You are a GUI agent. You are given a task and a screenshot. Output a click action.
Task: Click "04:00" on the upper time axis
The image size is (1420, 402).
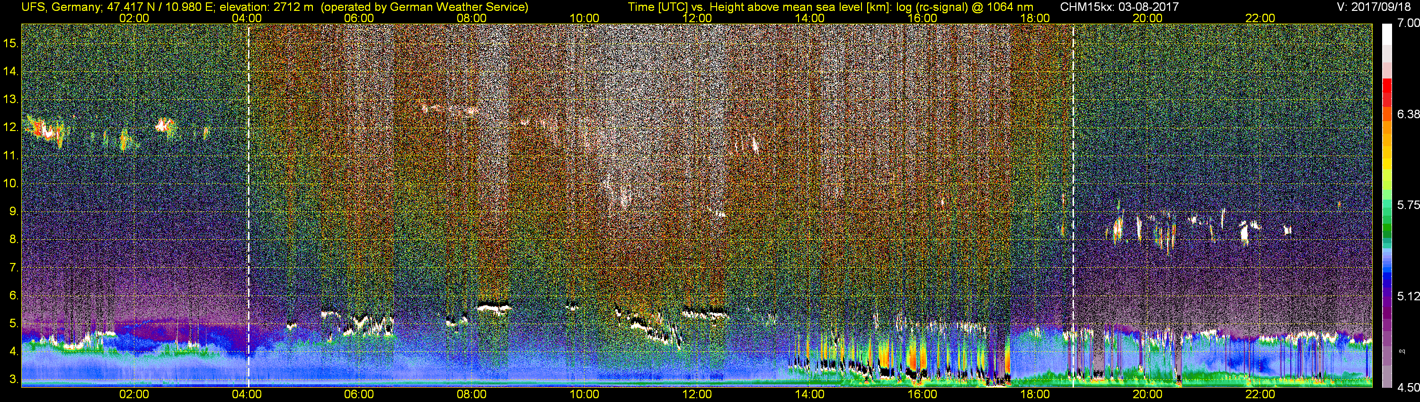coord(247,18)
